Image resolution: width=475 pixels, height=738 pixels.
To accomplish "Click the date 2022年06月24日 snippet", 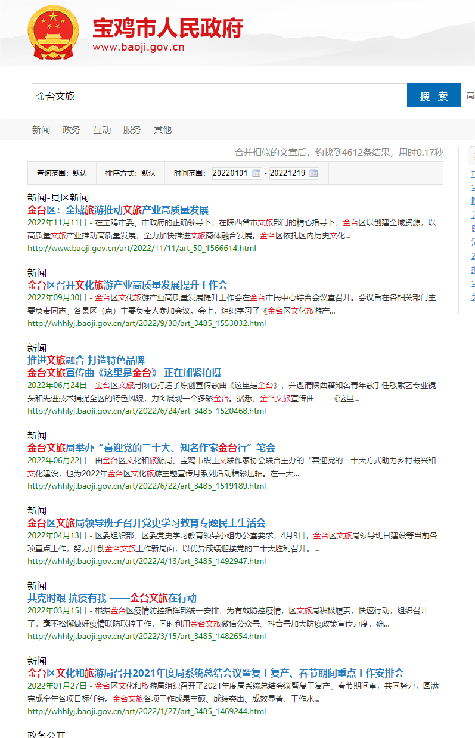I will click(x=57, y=385).
